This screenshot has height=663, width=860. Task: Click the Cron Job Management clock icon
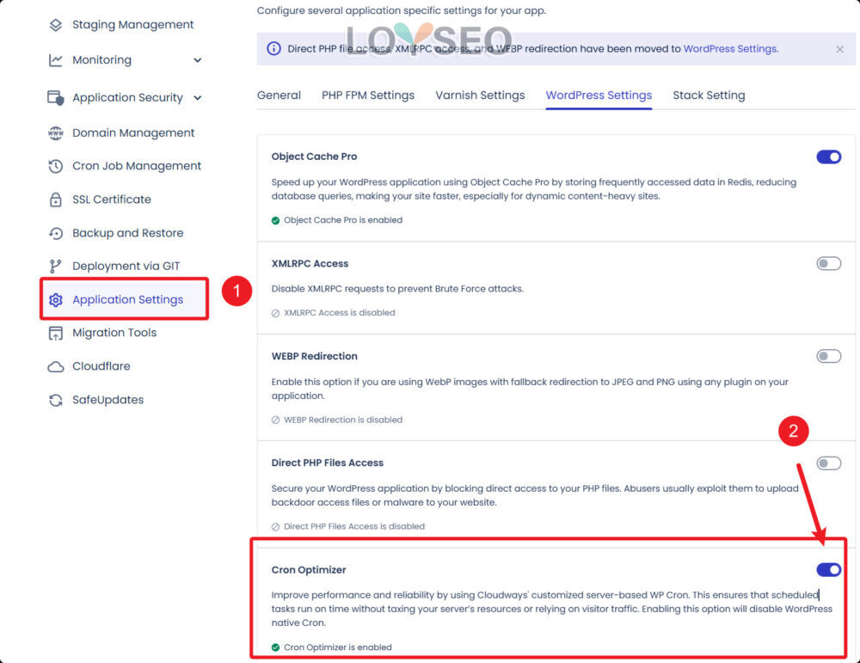click(x=55, y=166)
